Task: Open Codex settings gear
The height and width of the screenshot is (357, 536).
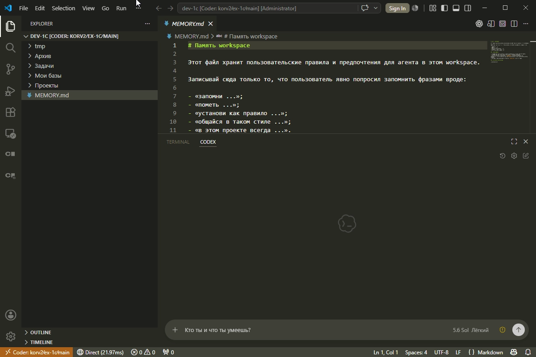Action: click(514, 156)
